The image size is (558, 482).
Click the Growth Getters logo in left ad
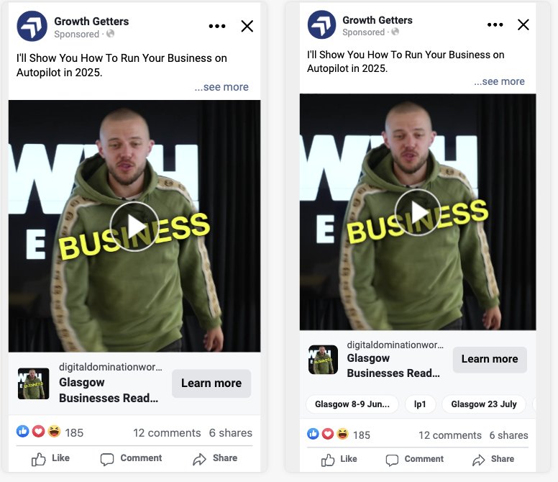point(32,26)
